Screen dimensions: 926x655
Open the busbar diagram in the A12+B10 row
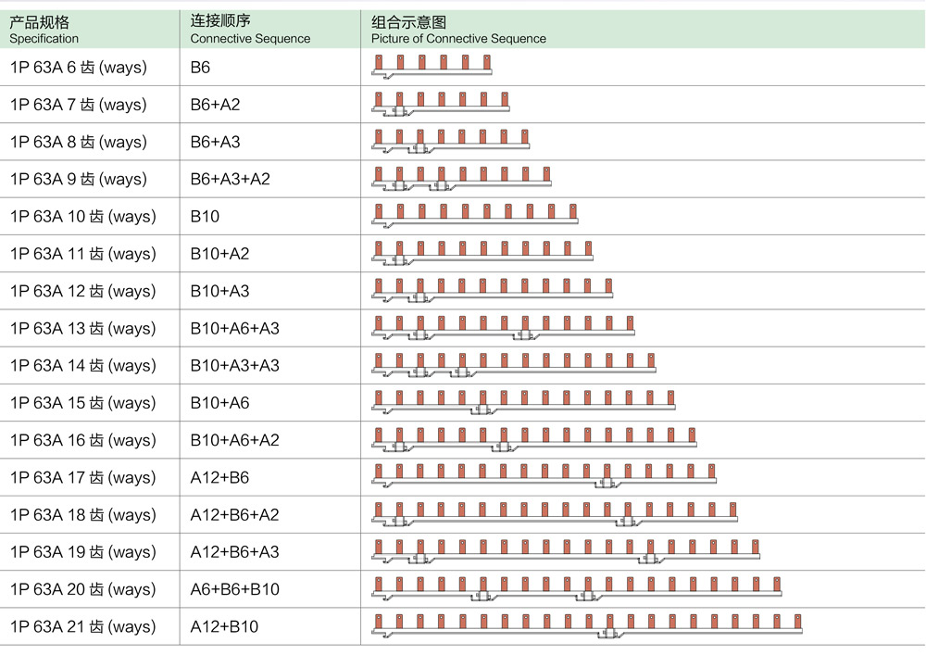[587, 624]
